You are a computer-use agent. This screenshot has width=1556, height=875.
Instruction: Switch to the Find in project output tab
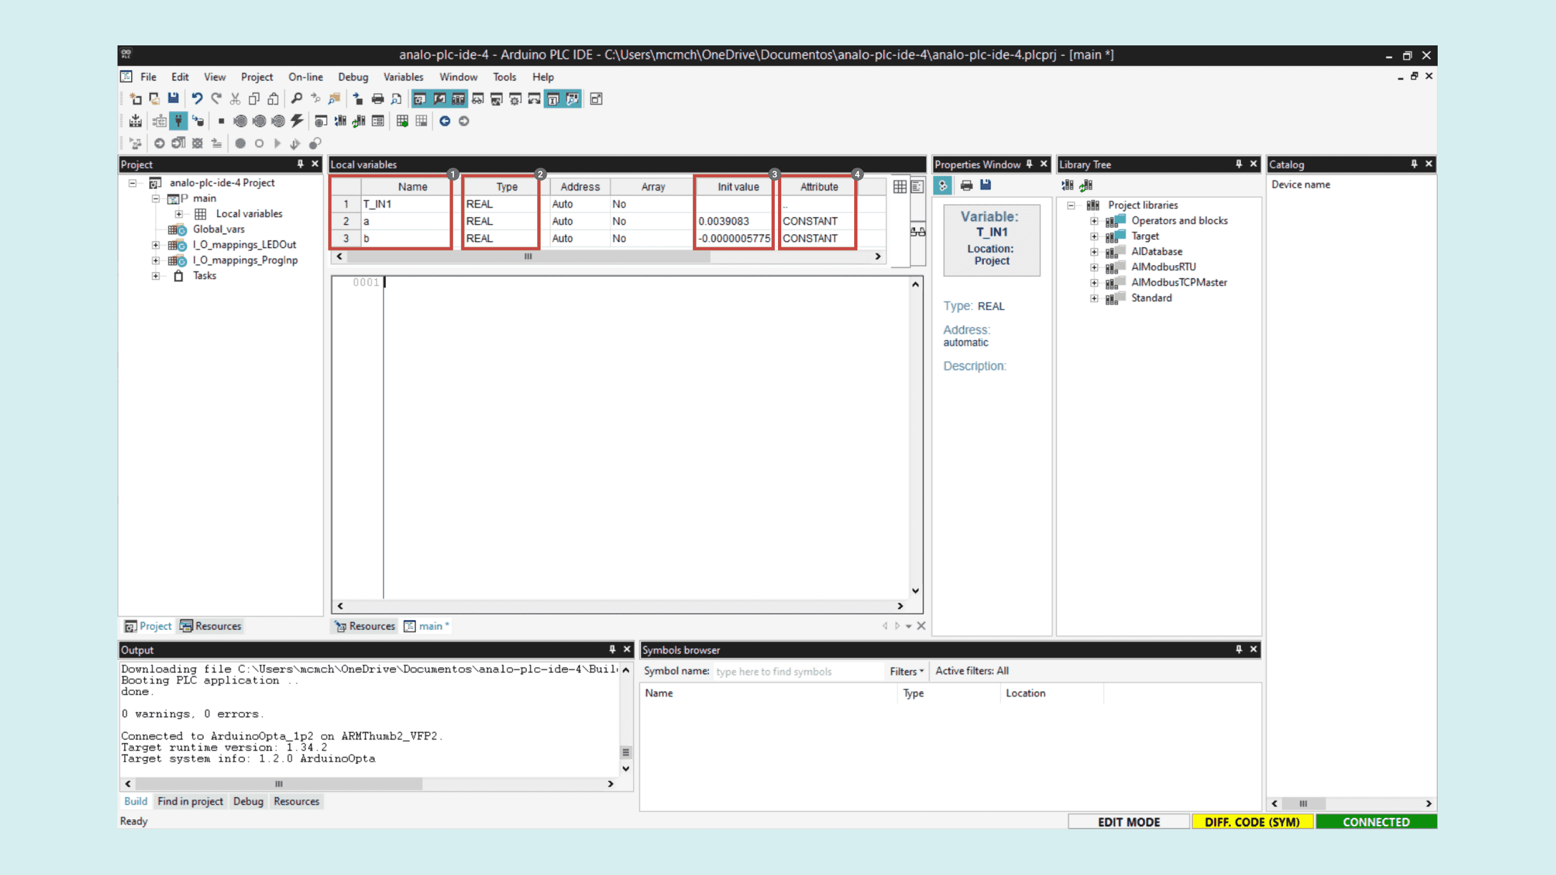pos(190,802)
